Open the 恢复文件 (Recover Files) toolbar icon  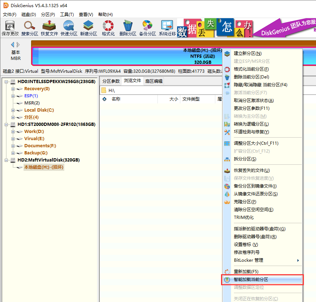click(49, 28)
